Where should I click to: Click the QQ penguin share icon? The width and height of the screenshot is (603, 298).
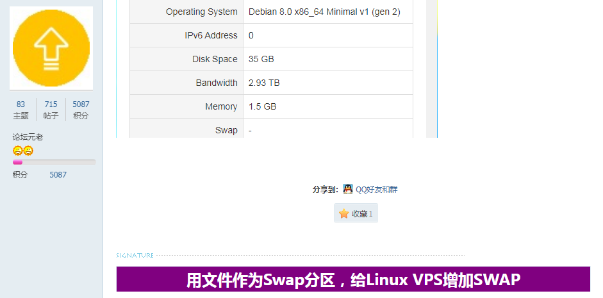[x=348, y=189]
